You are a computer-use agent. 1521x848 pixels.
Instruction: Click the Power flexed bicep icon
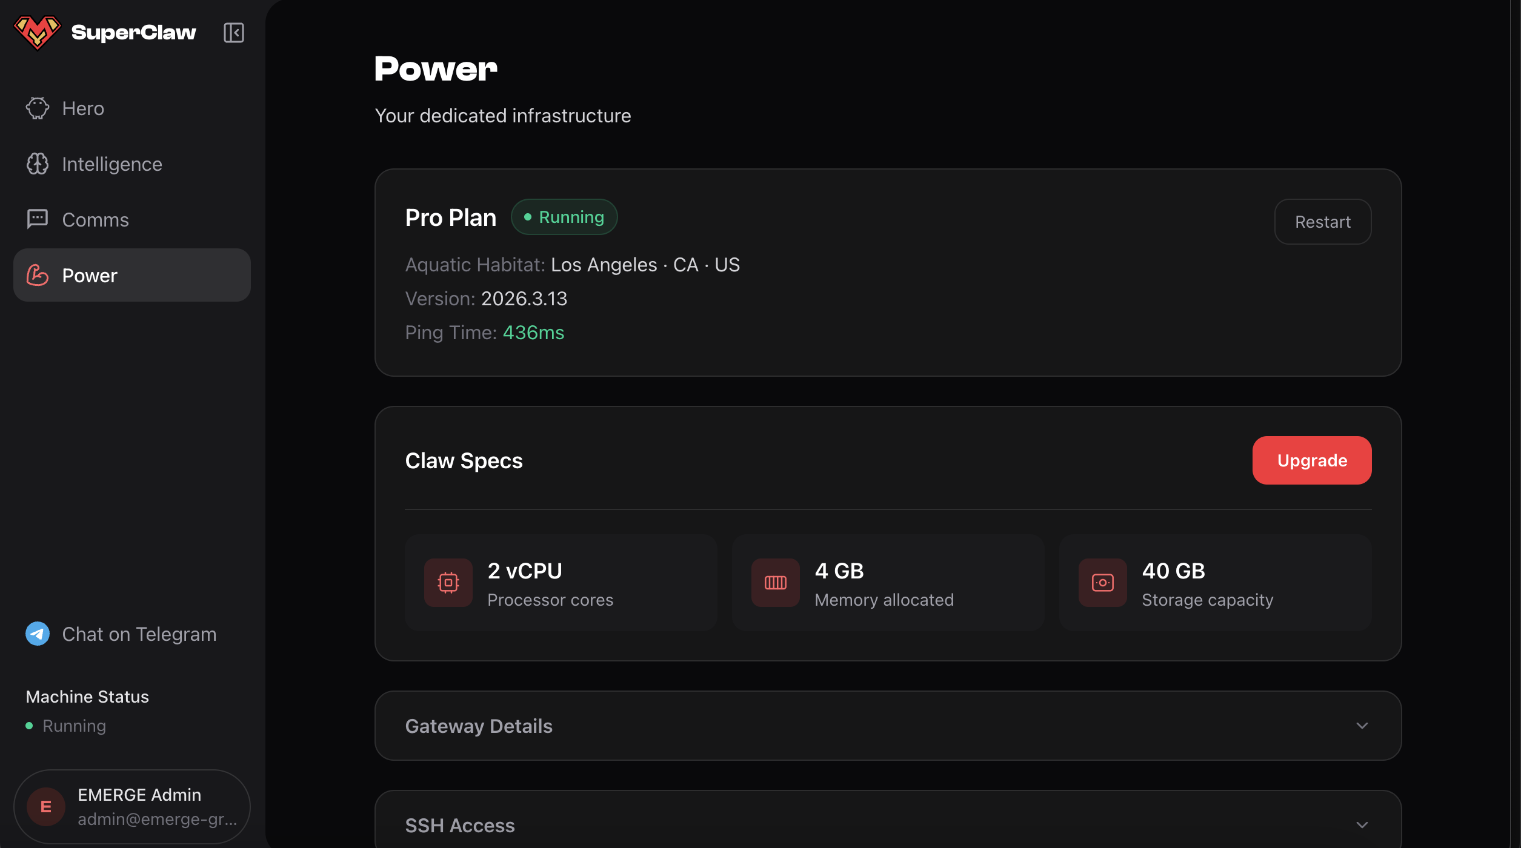point(37,276)
